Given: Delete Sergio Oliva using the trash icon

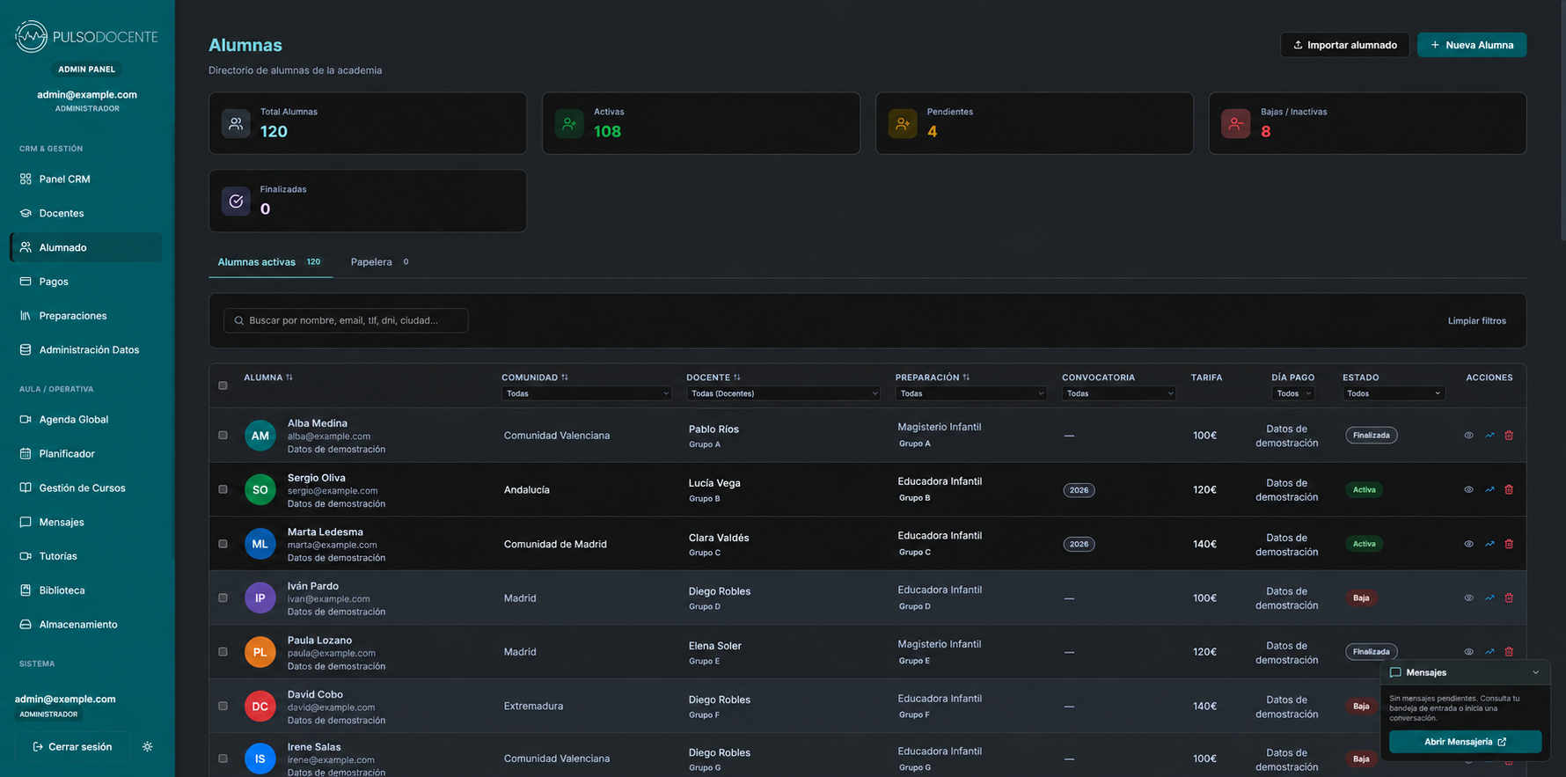Looking at the screenshot, I should point(1509,490).
